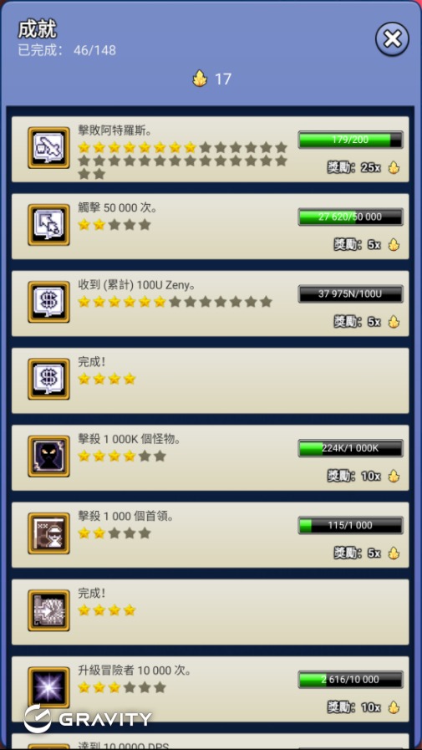
Task: Close the achievements panel with X button
Action: click(392, 39)
